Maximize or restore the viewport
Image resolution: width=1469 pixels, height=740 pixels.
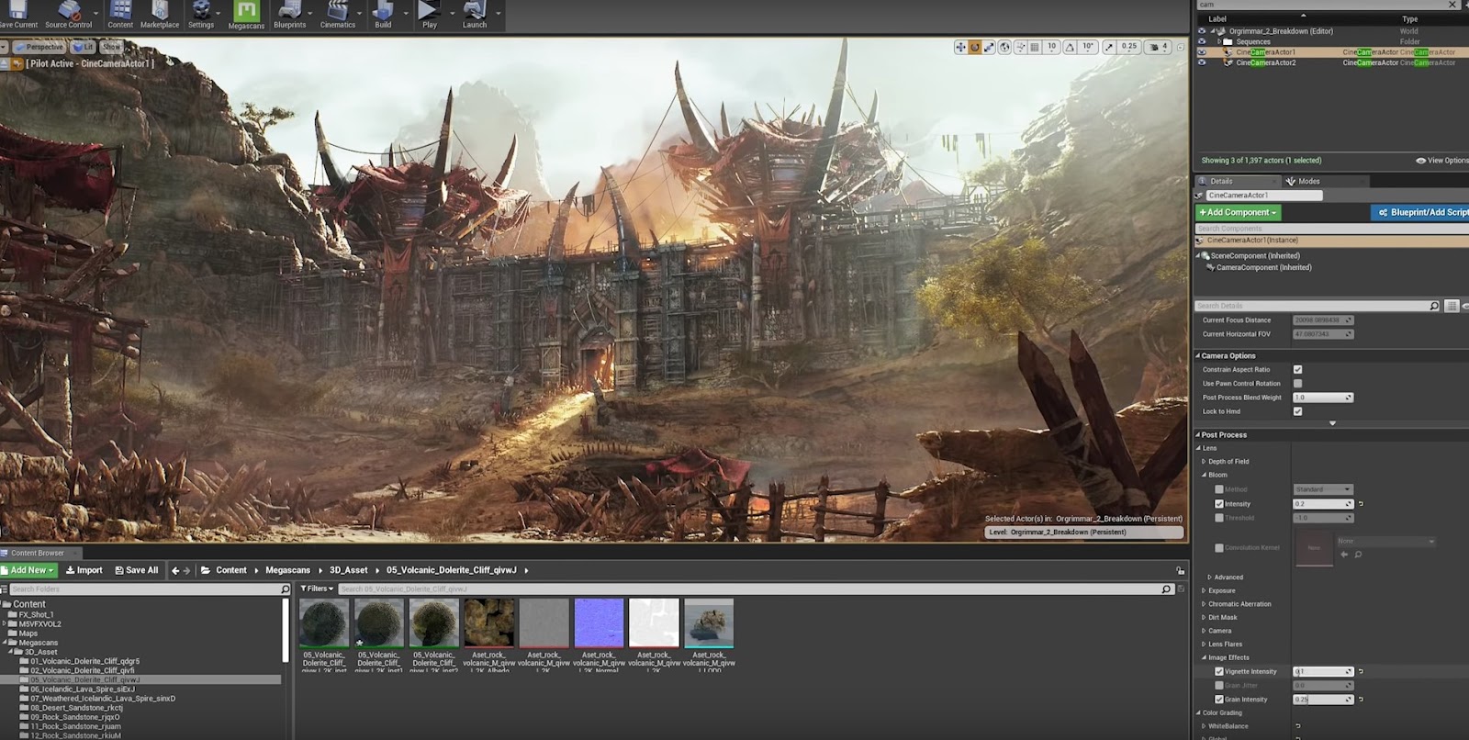pos(1181,47)
